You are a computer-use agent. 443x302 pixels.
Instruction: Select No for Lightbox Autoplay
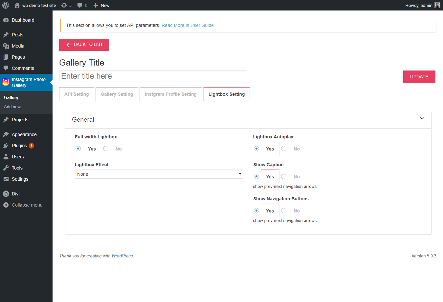(x=284, y=149)
